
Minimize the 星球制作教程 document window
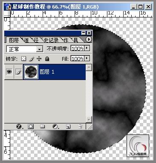click(133, 7)
